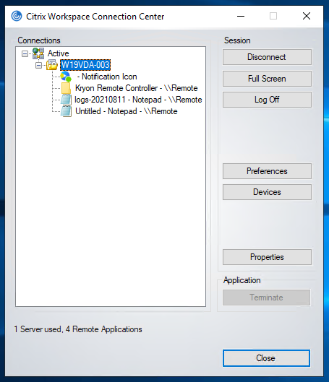
Task: Click the Citrix Workspace logo in title bar
Action: 17,16
